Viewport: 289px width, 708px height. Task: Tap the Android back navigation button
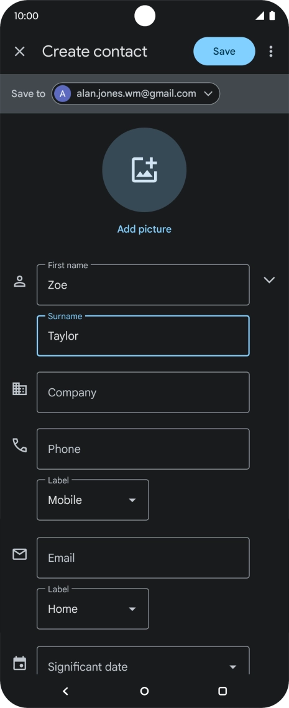pyautogui.click(x=65, y=691)
